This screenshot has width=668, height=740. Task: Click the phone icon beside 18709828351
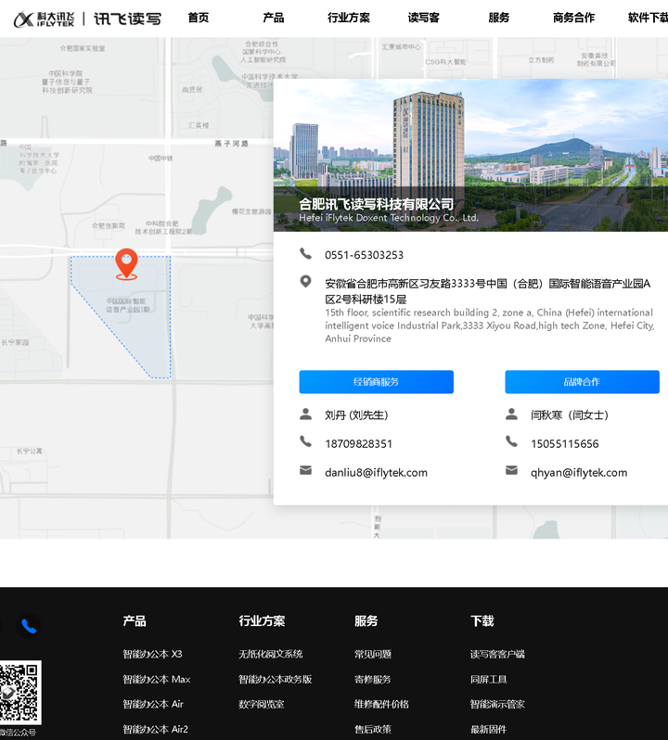(x=305, y=441)
